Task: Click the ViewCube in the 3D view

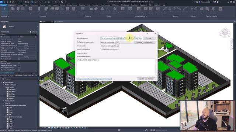Action: coord(225,32)
